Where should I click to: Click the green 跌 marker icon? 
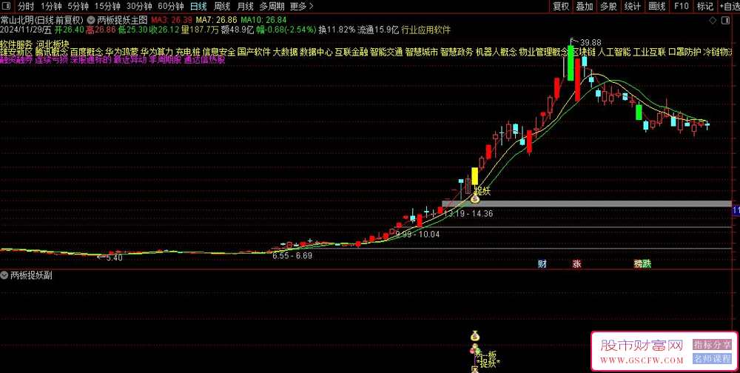(647, 264)
